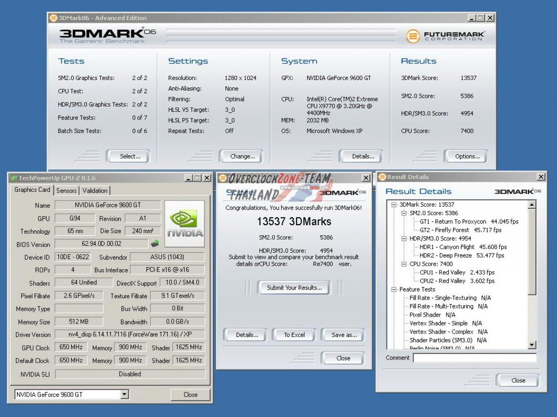Image resolution: width=557 pixels, height=417 pixels.
Task: Click the Subvendor field ASUS (1043)
Action: 167,257
